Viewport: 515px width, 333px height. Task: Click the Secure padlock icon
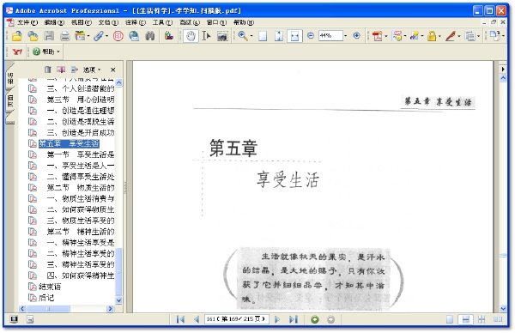click(x=432, y=36)
